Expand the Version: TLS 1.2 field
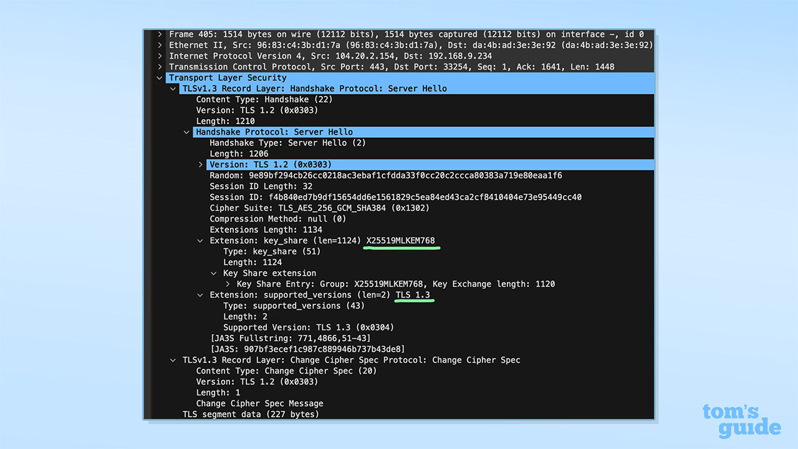Screen dimensions: 798x449 click(x=201, y=165)
